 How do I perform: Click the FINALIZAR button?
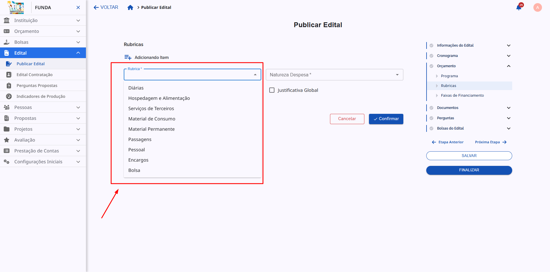pos(469,170)
